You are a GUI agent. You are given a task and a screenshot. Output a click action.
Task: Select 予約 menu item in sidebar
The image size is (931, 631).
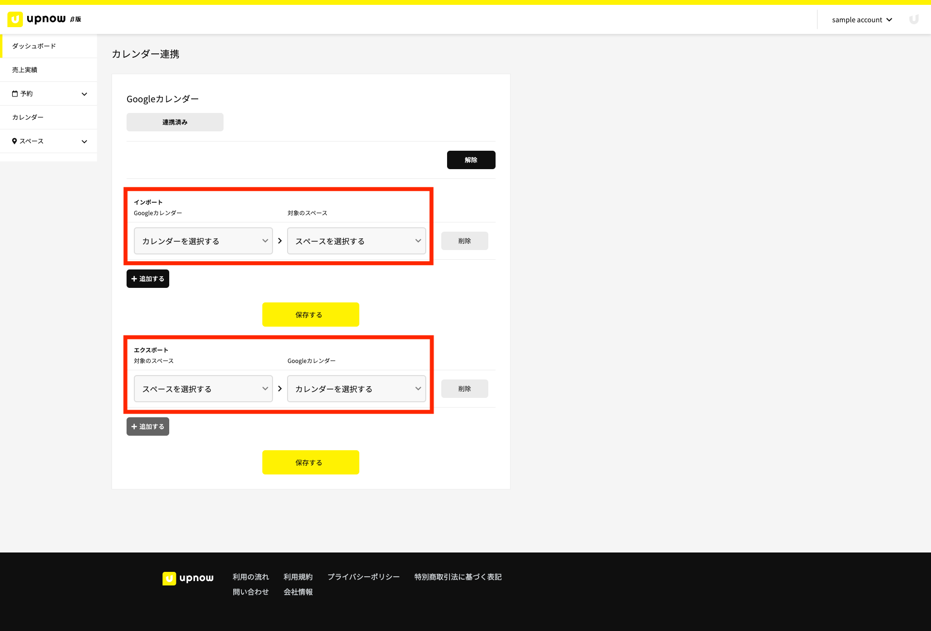coord(48,94)
